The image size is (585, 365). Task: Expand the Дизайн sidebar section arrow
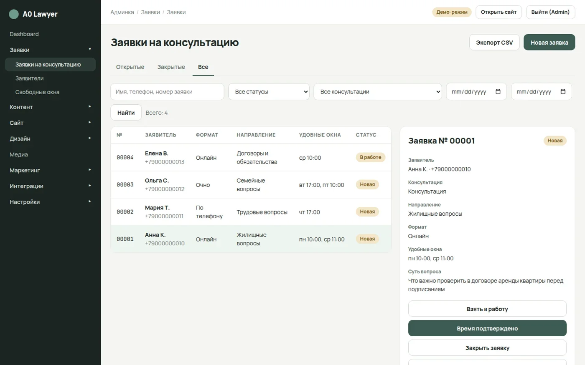click(x=90, y=138)
